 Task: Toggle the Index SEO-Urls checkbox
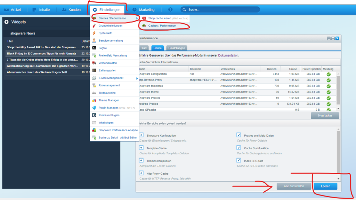239,160
